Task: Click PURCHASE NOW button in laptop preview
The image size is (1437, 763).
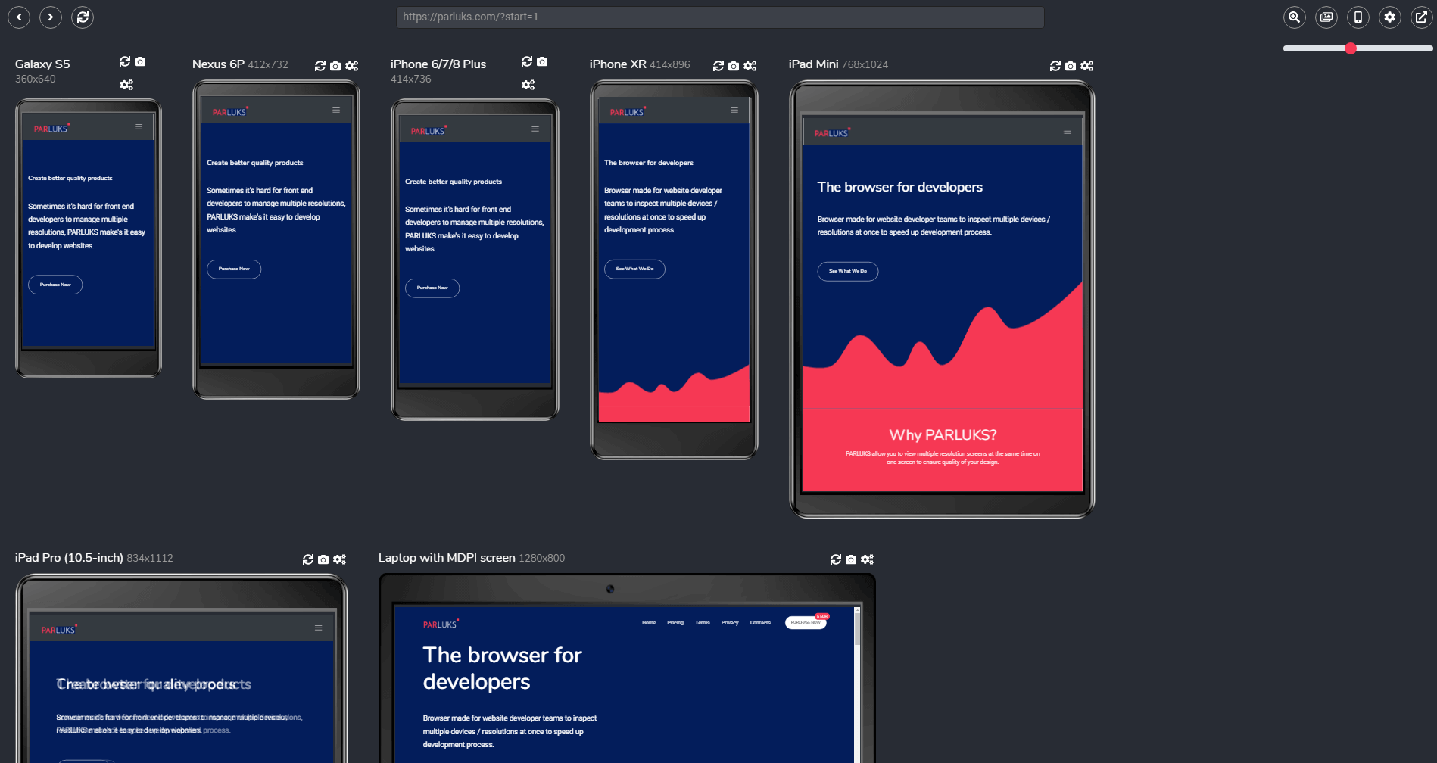Action: coord(806,622)
